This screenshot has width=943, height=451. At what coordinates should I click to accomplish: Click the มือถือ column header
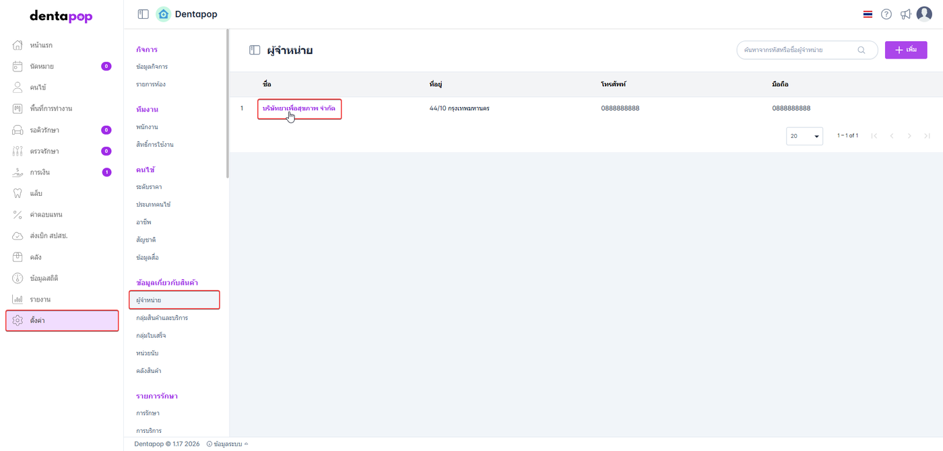point(781,84)
